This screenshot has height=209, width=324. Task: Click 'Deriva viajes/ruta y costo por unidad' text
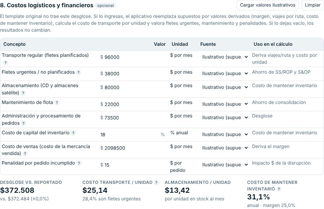pos(284,59)
